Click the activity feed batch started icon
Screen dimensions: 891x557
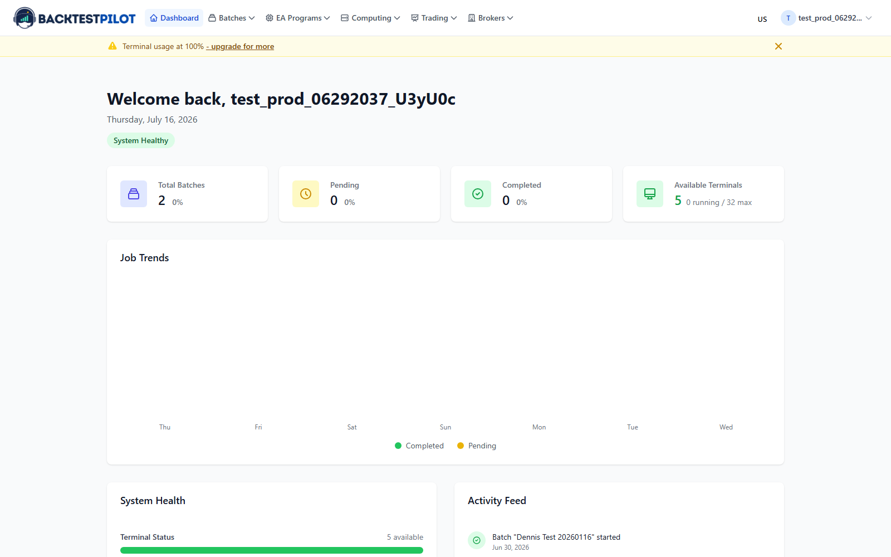(477, 540)
